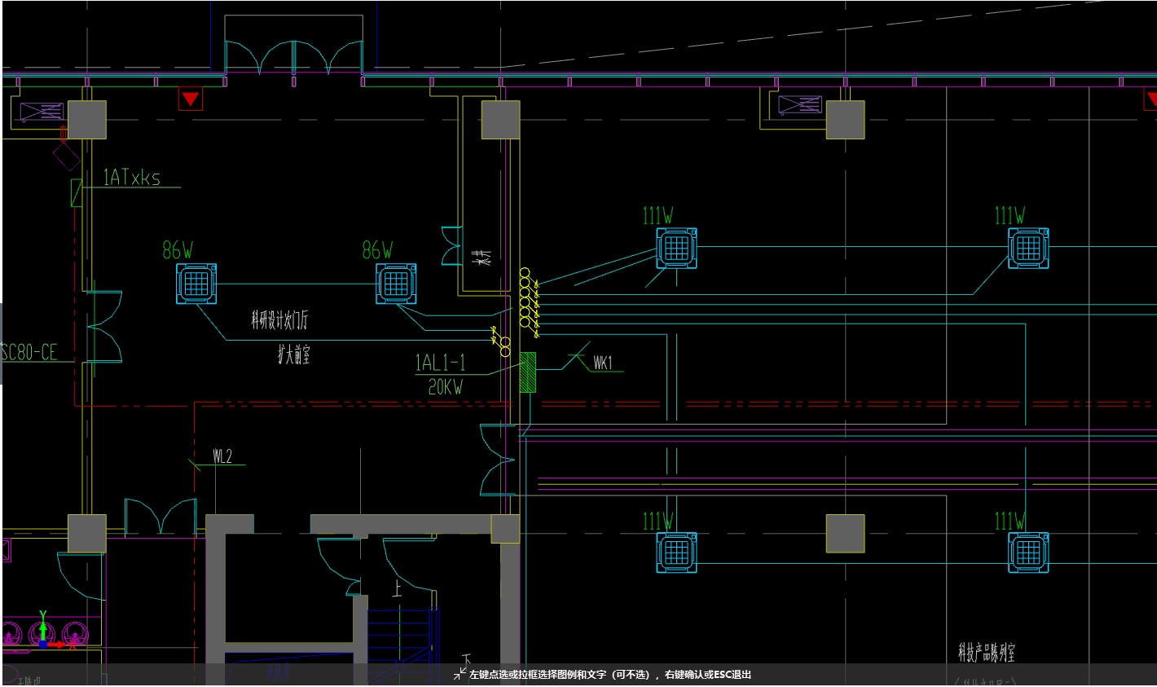Select the pair of yellow switch circles above 1AL1-1
This screenshot has height=687, width=1157.
(x=505, y=346)
